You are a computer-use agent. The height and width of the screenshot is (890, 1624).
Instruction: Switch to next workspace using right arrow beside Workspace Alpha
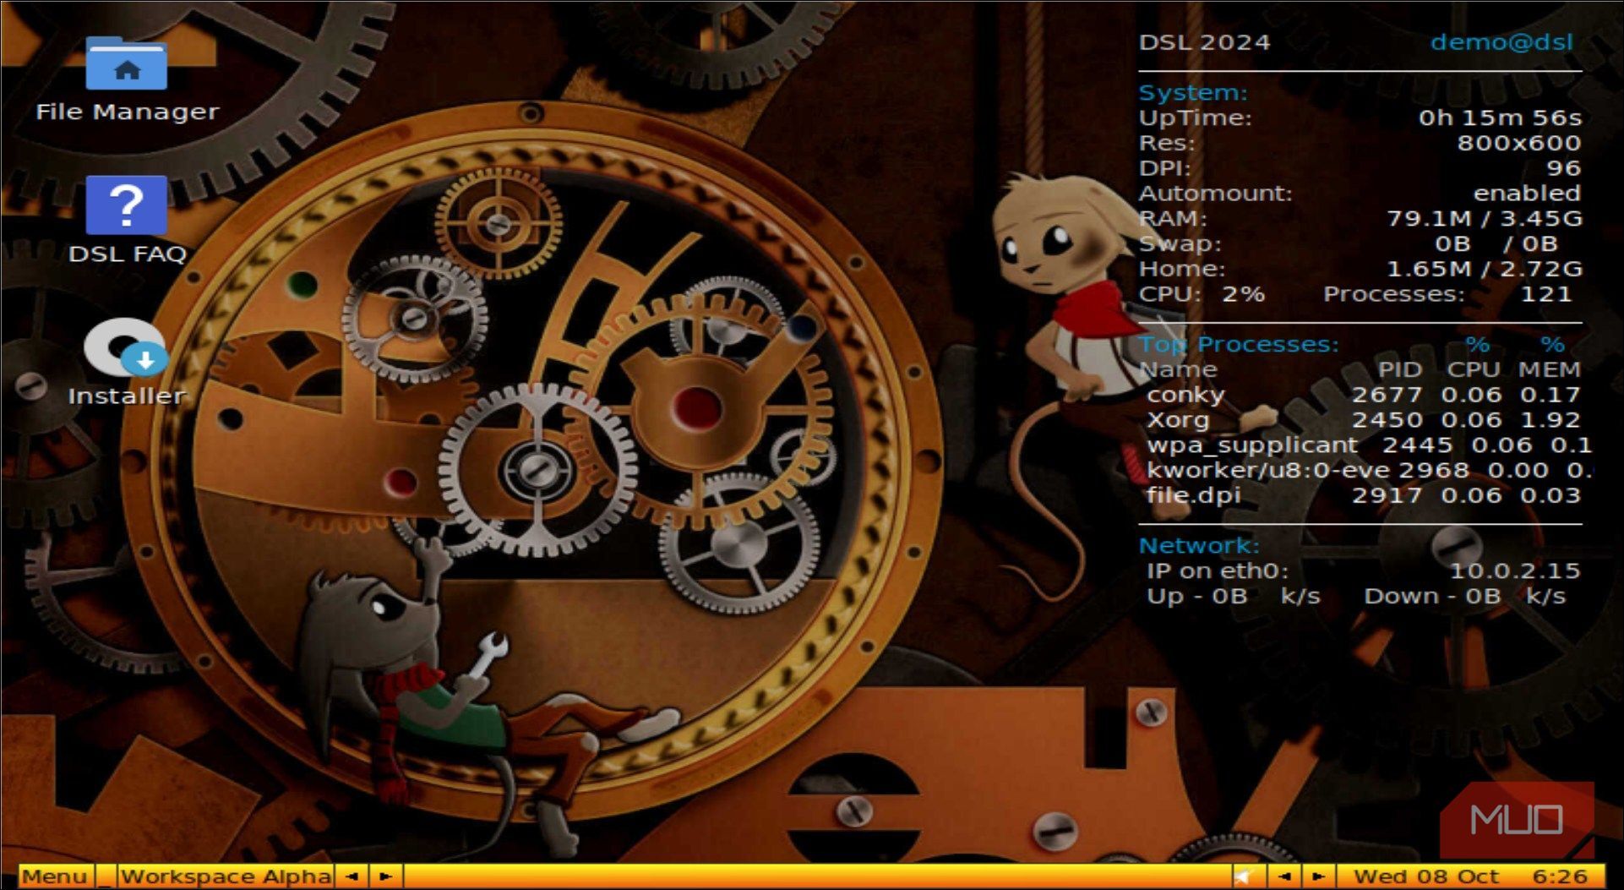click(x=385, y=876)
